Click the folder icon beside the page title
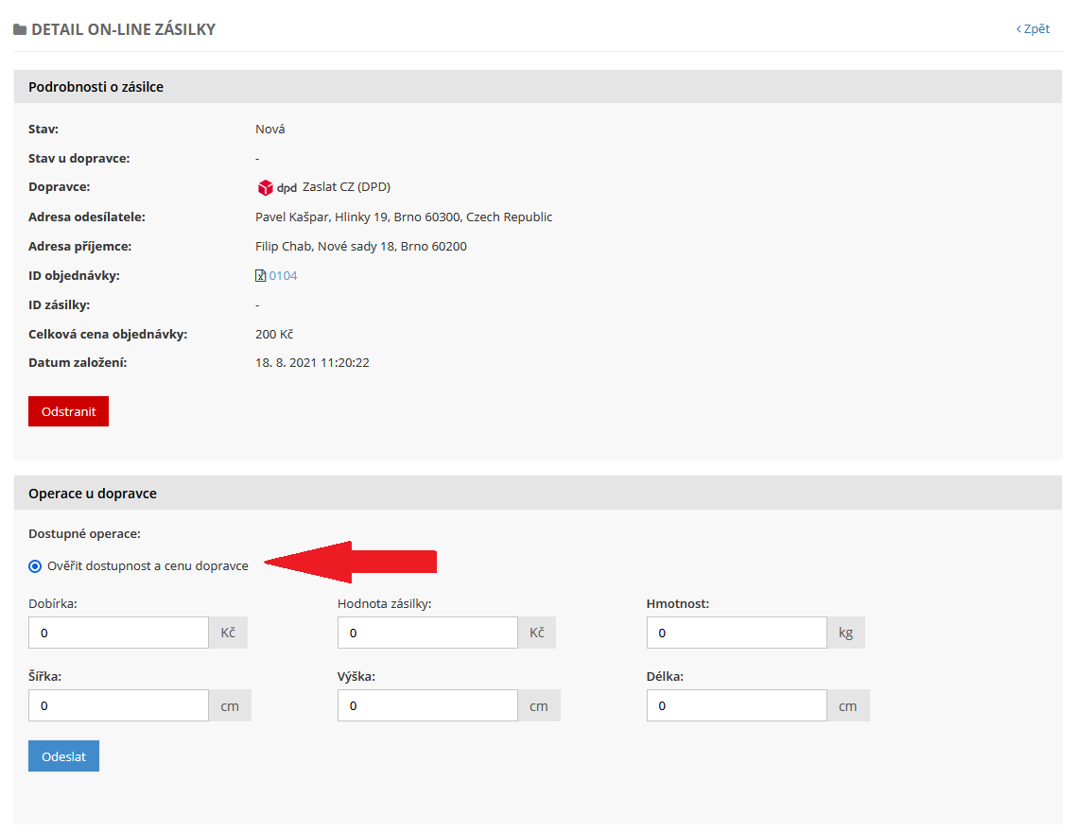1077x833 pixels. tap(20, 30)
